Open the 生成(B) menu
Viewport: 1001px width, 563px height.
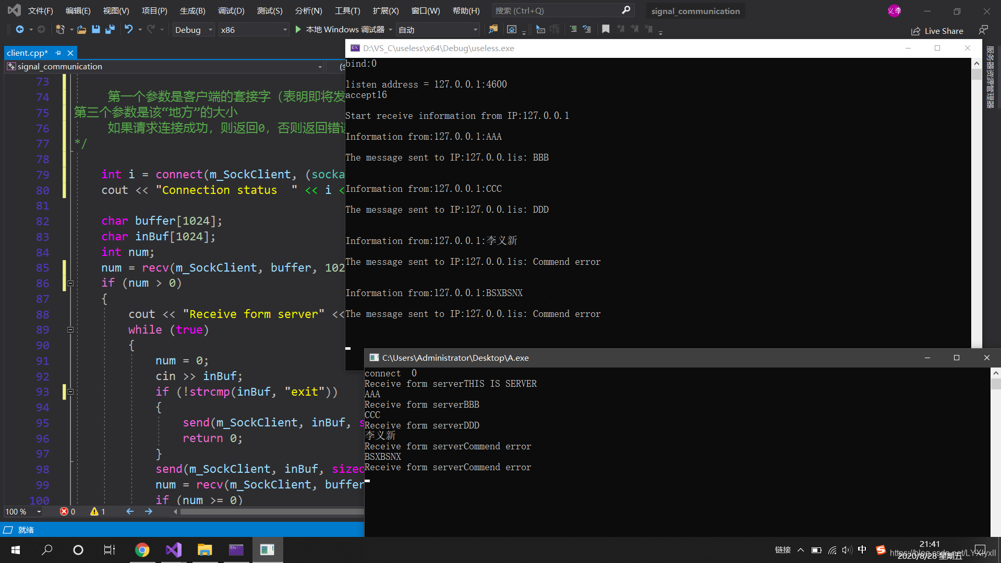point(192,11)
